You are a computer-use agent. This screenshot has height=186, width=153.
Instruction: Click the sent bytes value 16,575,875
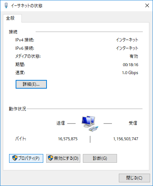click(x=68, y=139)
